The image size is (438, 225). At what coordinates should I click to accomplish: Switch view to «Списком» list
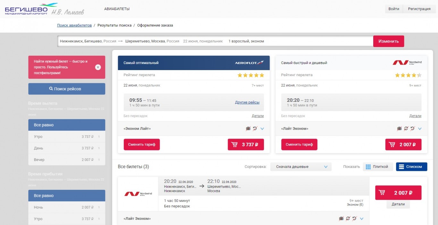coord(411,167)
